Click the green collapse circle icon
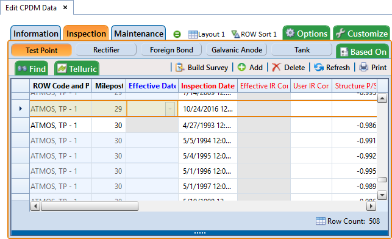Image resolution: width=392 pixels, height=239 pixels. [x=177, y=34]
